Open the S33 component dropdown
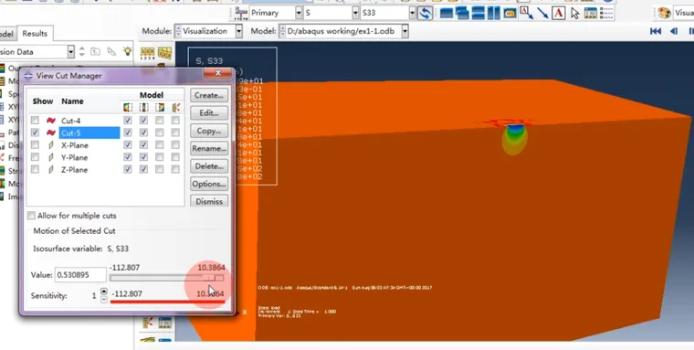 point(412,14)
